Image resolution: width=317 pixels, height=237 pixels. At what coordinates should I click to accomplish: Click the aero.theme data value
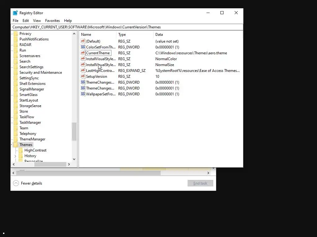tap(191, 53)
